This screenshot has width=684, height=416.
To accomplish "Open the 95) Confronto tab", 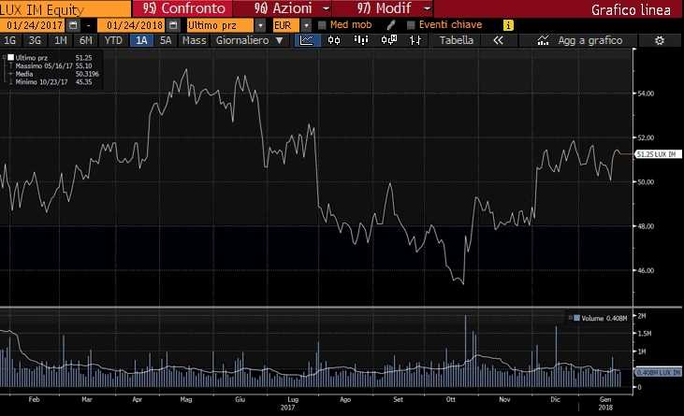I will click(x=183, y=8).
